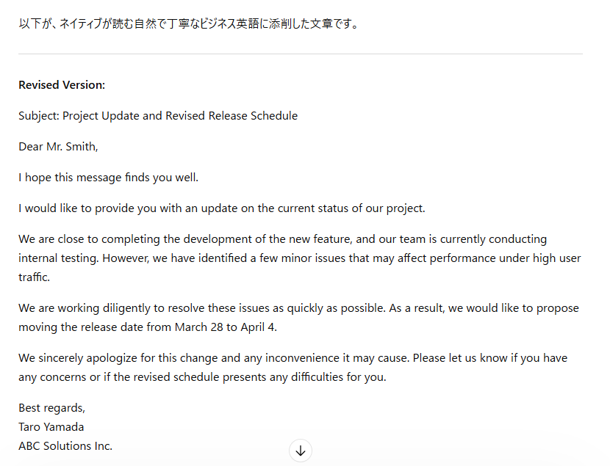The width and height of the screenshot is (610, 466).
Task: Click the "ABC Solutions Inc." company name
Action: click(x=65, y=445)
